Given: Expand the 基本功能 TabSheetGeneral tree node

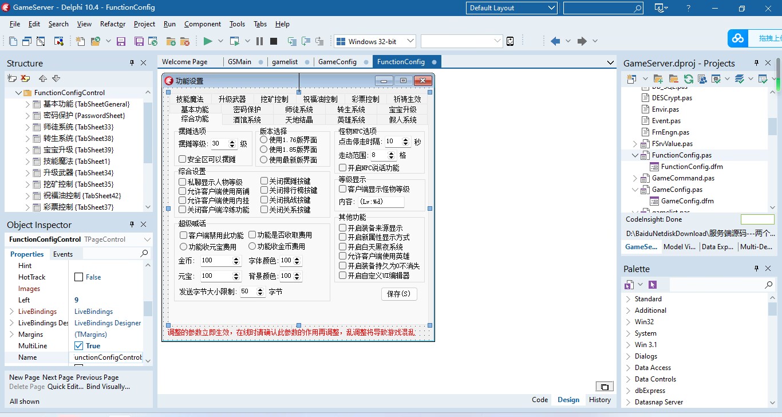Looking at the screenshot, I should click(27, 104).
